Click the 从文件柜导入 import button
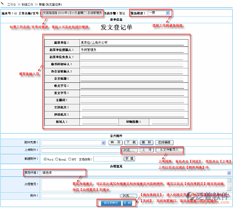 click(169, 150)
